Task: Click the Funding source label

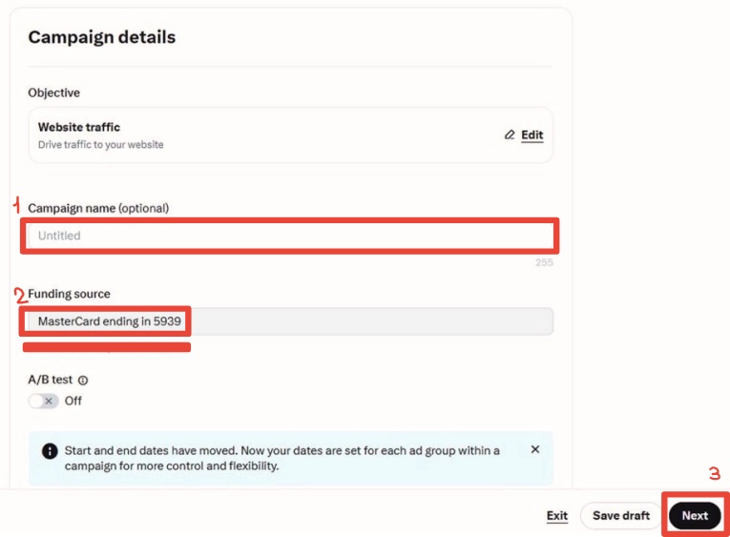Action: point(69,294)
